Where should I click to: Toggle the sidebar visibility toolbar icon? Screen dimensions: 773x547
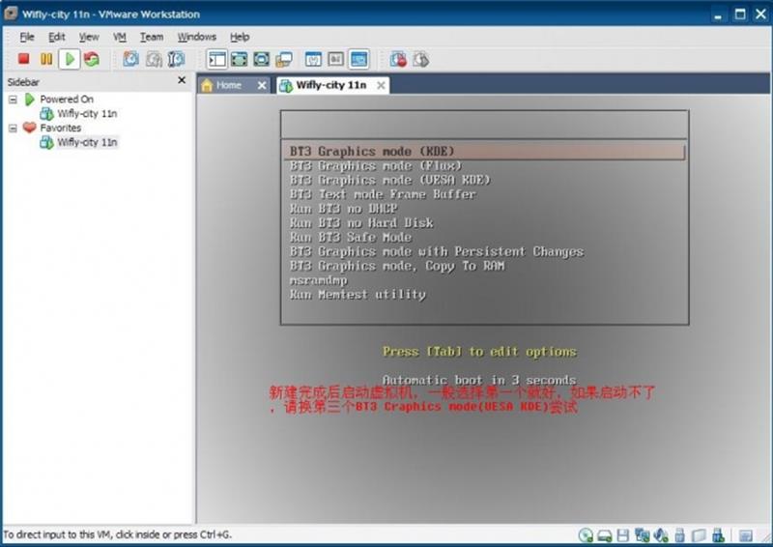pyautogui.click(x=216, y=59)
